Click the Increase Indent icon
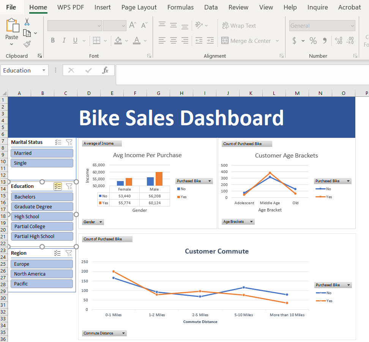This screenshot has height=342, width=369. click(x=210, y=41)
